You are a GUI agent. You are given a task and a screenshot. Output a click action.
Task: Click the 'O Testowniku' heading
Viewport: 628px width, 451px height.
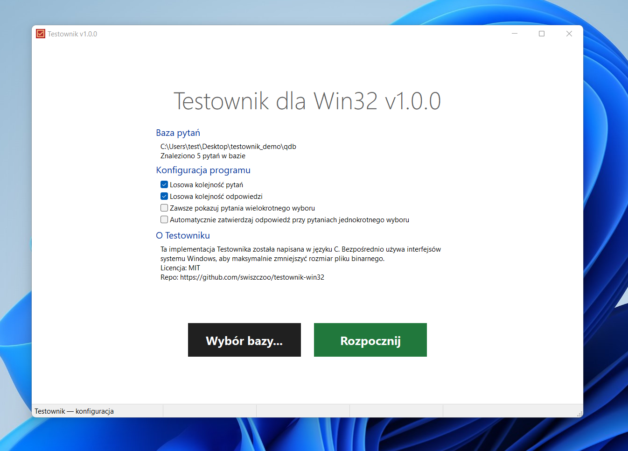tap(183, 235)
